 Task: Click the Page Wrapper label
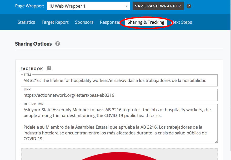[x=29, y=6]
